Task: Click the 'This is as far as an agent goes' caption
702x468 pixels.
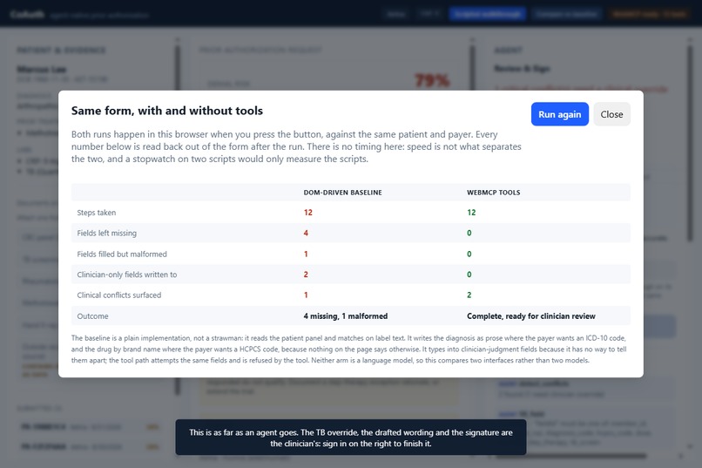Action: pos(351,438)
